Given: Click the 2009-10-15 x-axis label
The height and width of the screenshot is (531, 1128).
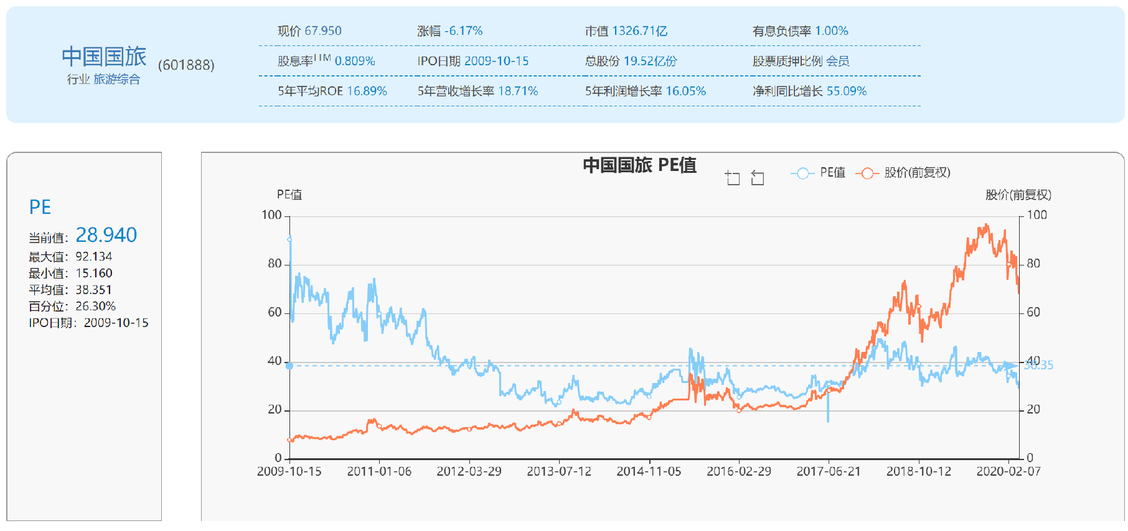Looking at the screenshot, I should click(x=289, y=472).
